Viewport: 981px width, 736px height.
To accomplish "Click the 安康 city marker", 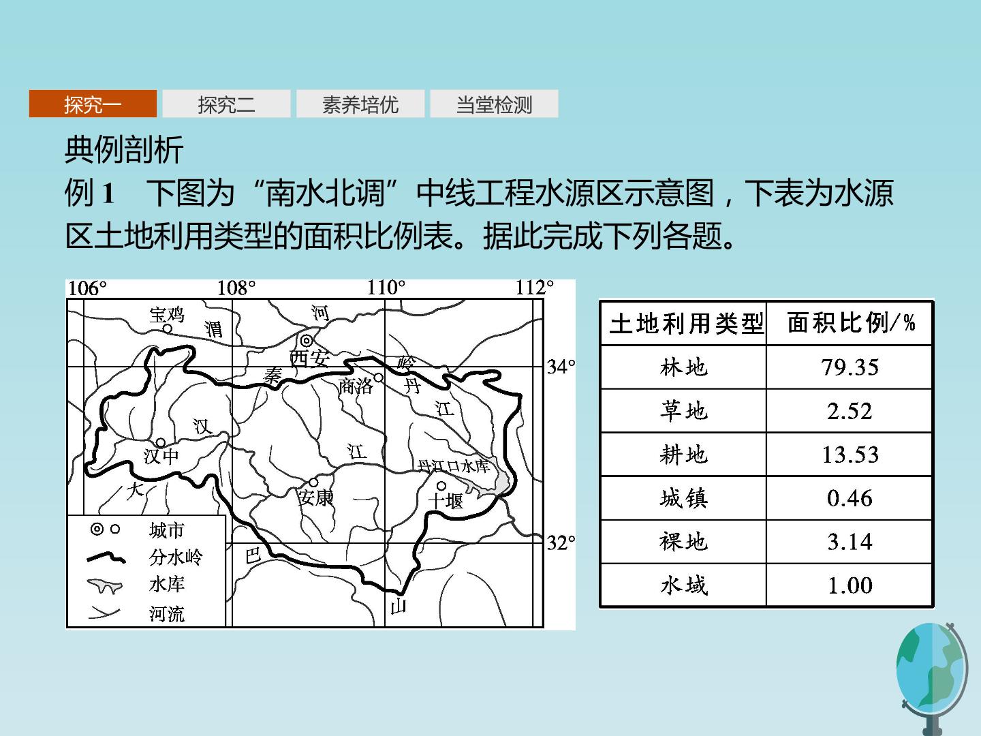I will [313, 482].
